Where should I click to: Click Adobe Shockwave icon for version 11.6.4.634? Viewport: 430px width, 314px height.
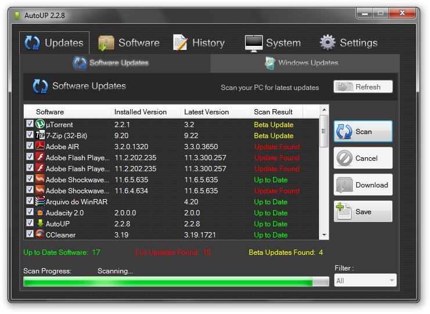pyautogui.click(x=40, y=190)
